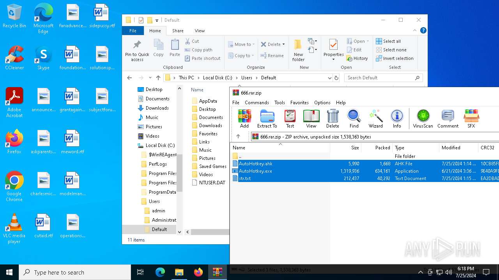Open the View tool in WinRAR

[x=311, y=119]
